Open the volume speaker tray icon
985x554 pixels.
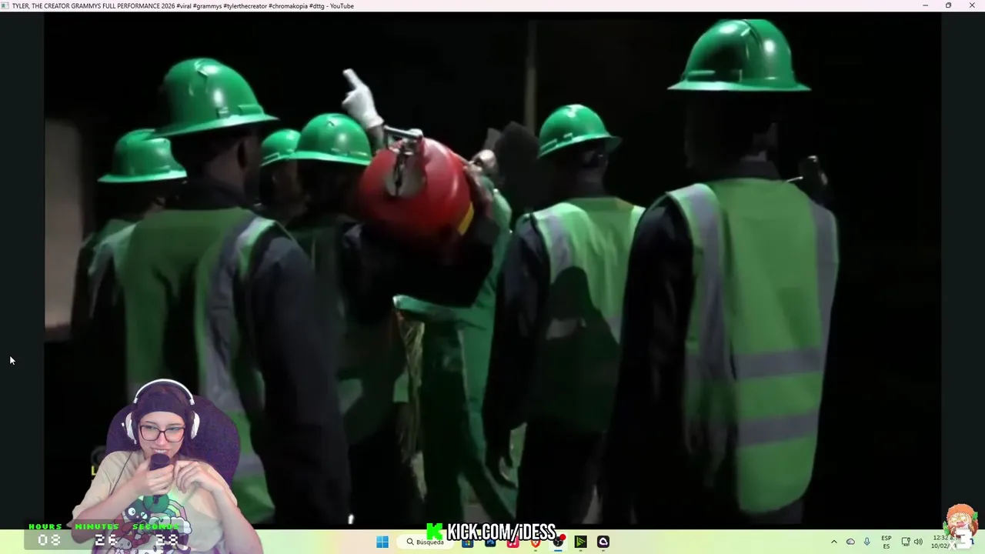pos(918,542)
